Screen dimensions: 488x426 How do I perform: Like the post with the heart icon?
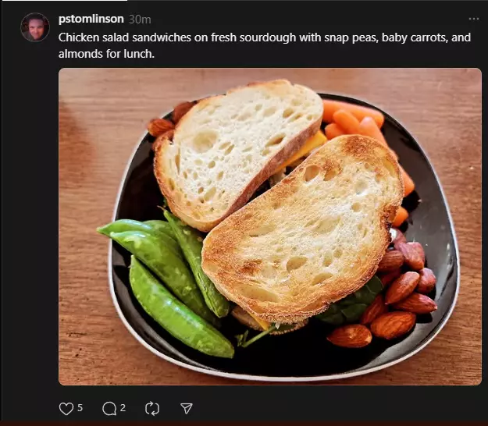tap(66, 409)
